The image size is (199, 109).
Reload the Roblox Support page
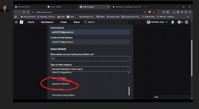(x=24, y=12)
